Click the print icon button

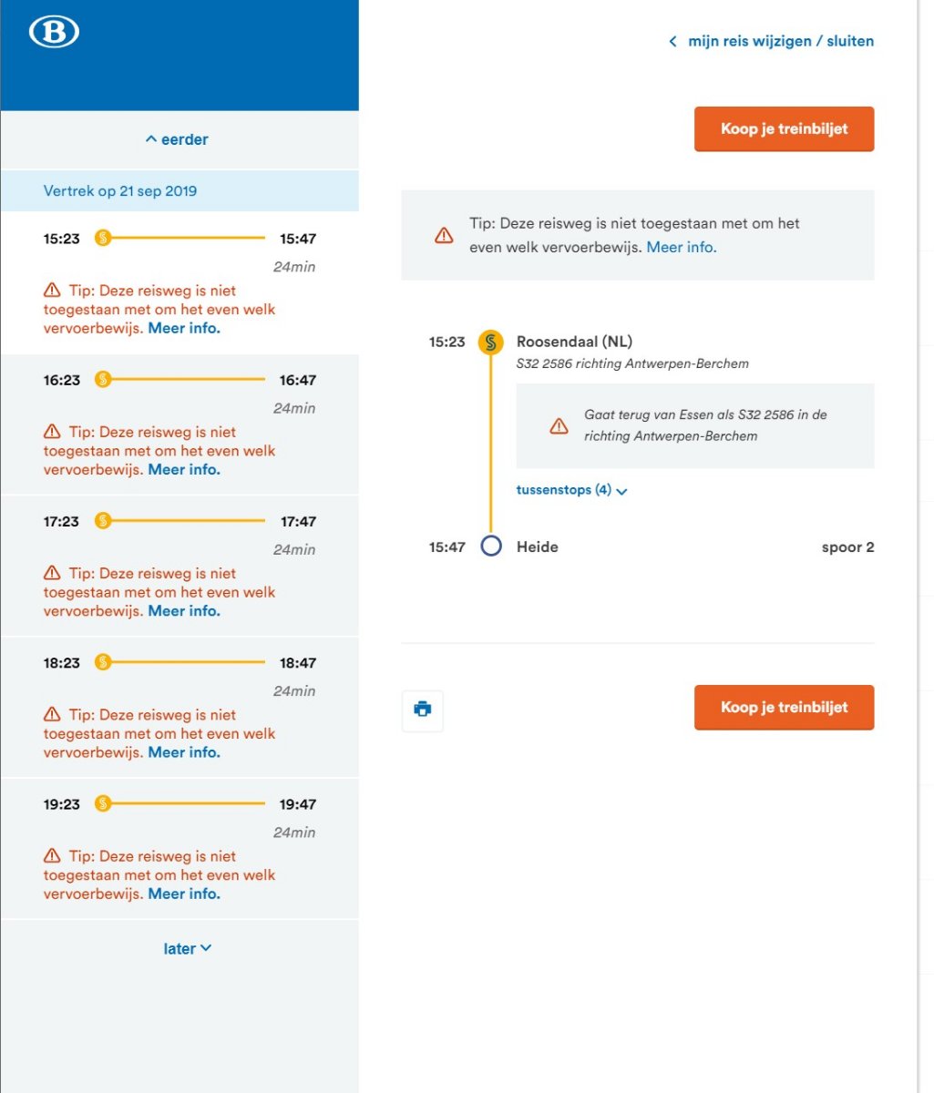coord(423,710)
